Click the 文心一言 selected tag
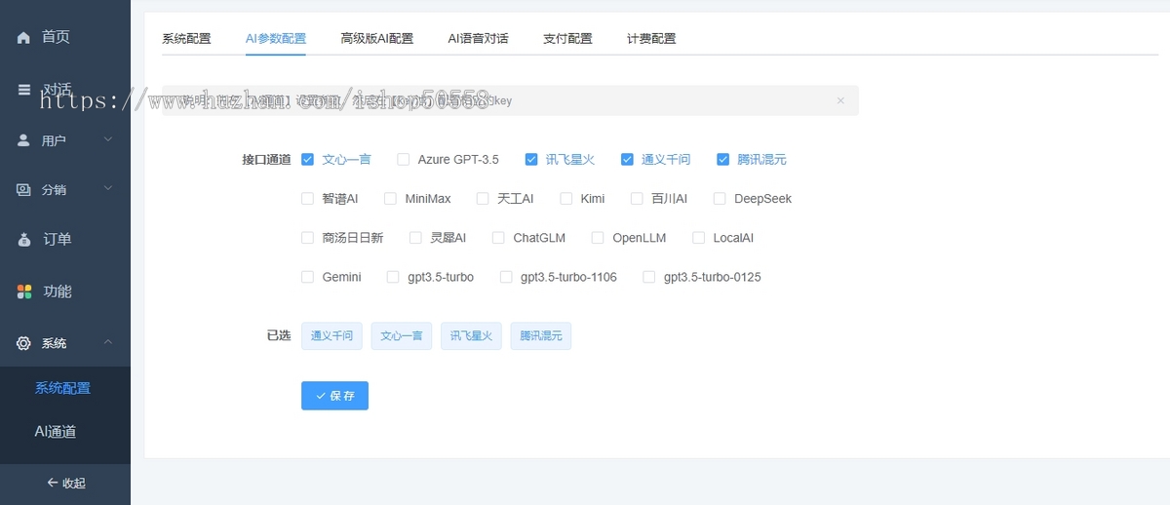Viewport: 1170px width, 505px height. (402, 336)
